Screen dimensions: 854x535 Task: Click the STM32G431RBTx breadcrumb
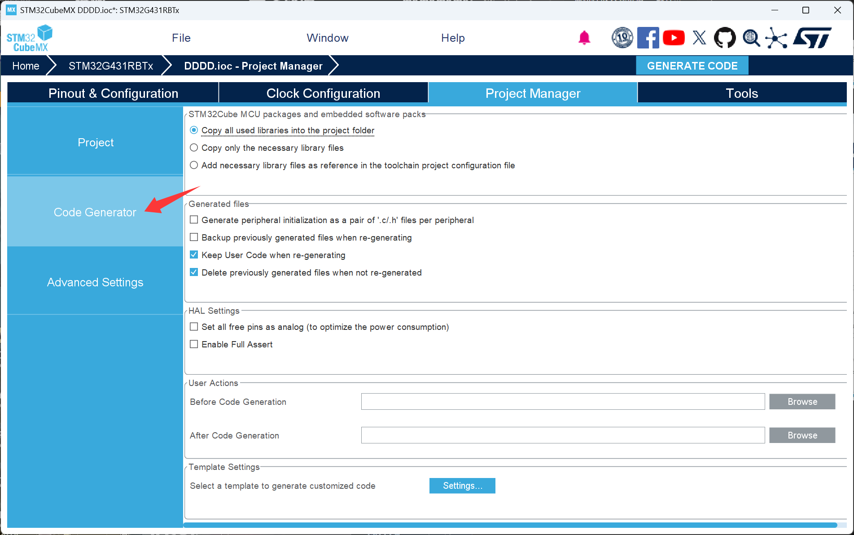111,66
